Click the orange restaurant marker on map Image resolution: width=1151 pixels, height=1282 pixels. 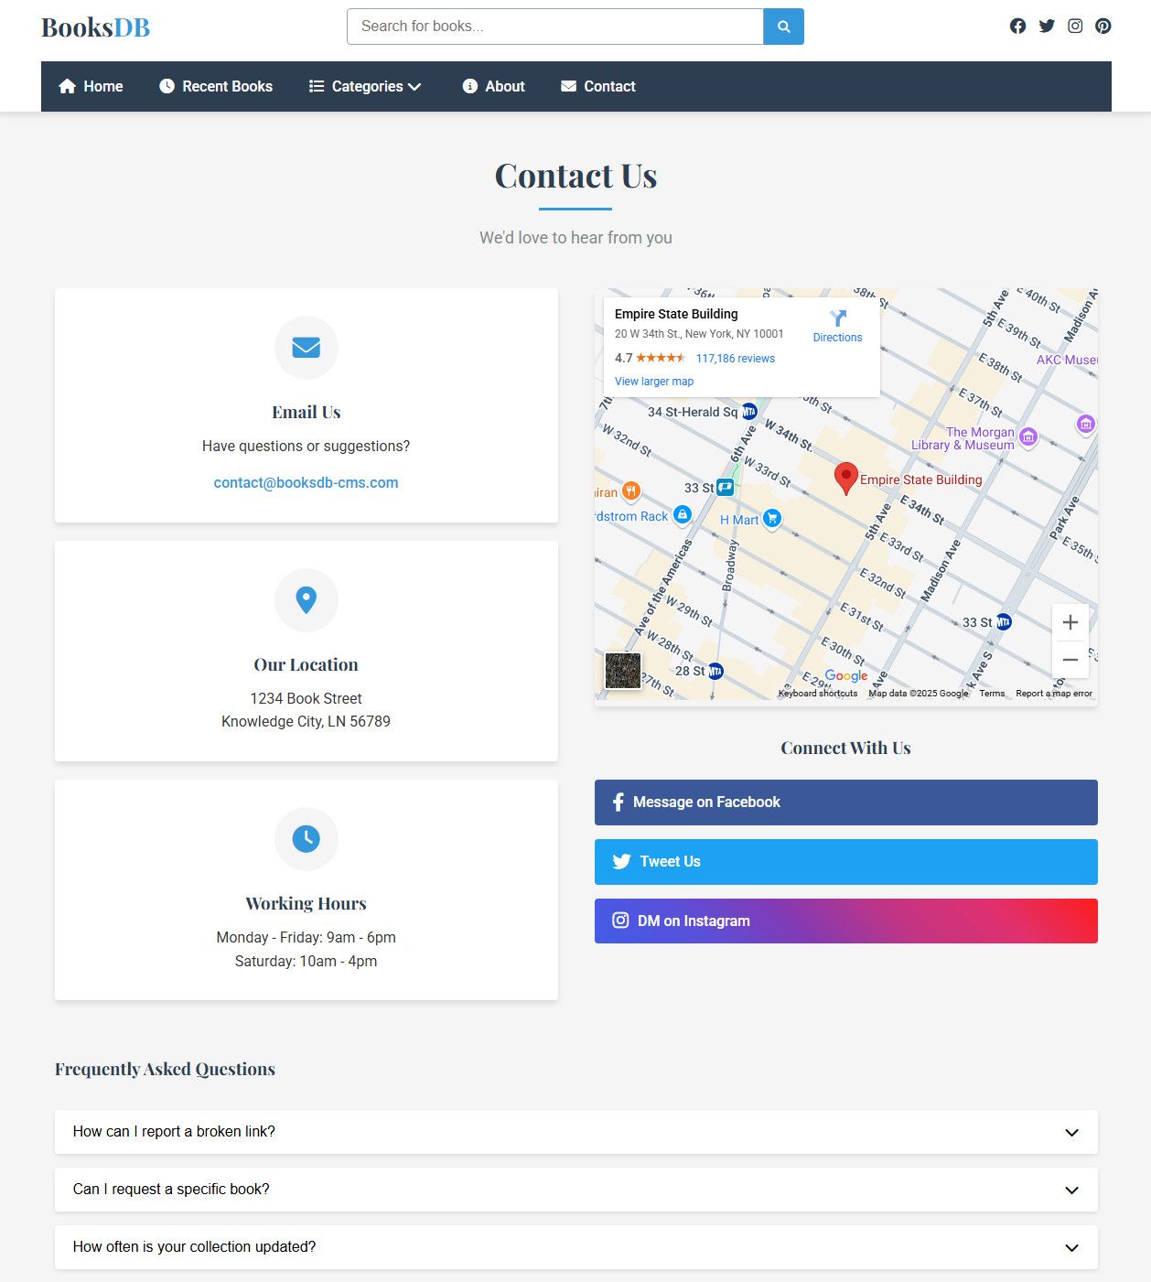(631, 491)
